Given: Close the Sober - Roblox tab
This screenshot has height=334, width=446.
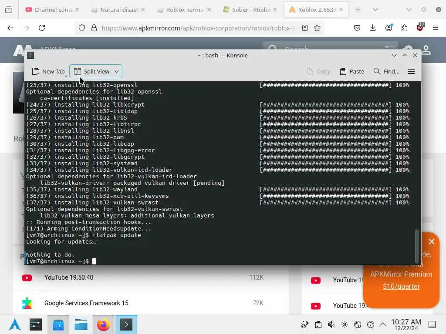Looking at the screenshot, I should (275, 10).
